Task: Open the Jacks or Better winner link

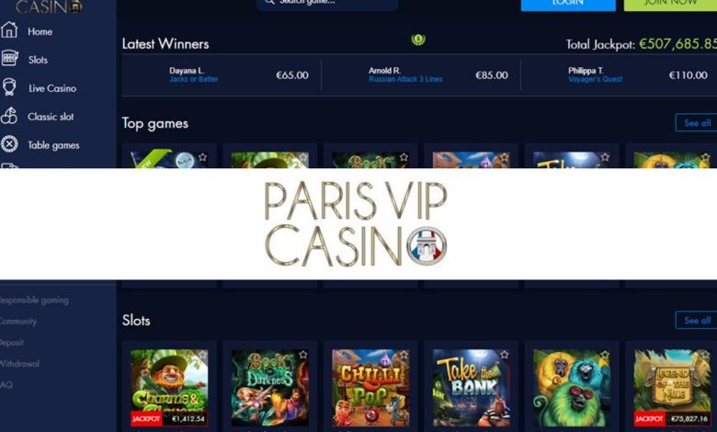Action: [193, 79]
